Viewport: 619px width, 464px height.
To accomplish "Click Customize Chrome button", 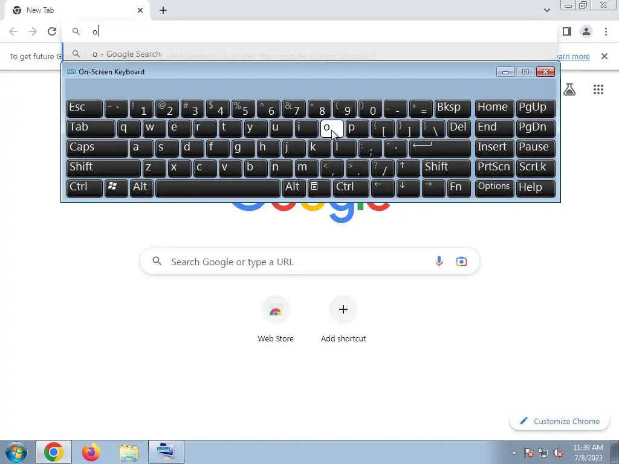I will pyautogui.click(x=559, y=421).
